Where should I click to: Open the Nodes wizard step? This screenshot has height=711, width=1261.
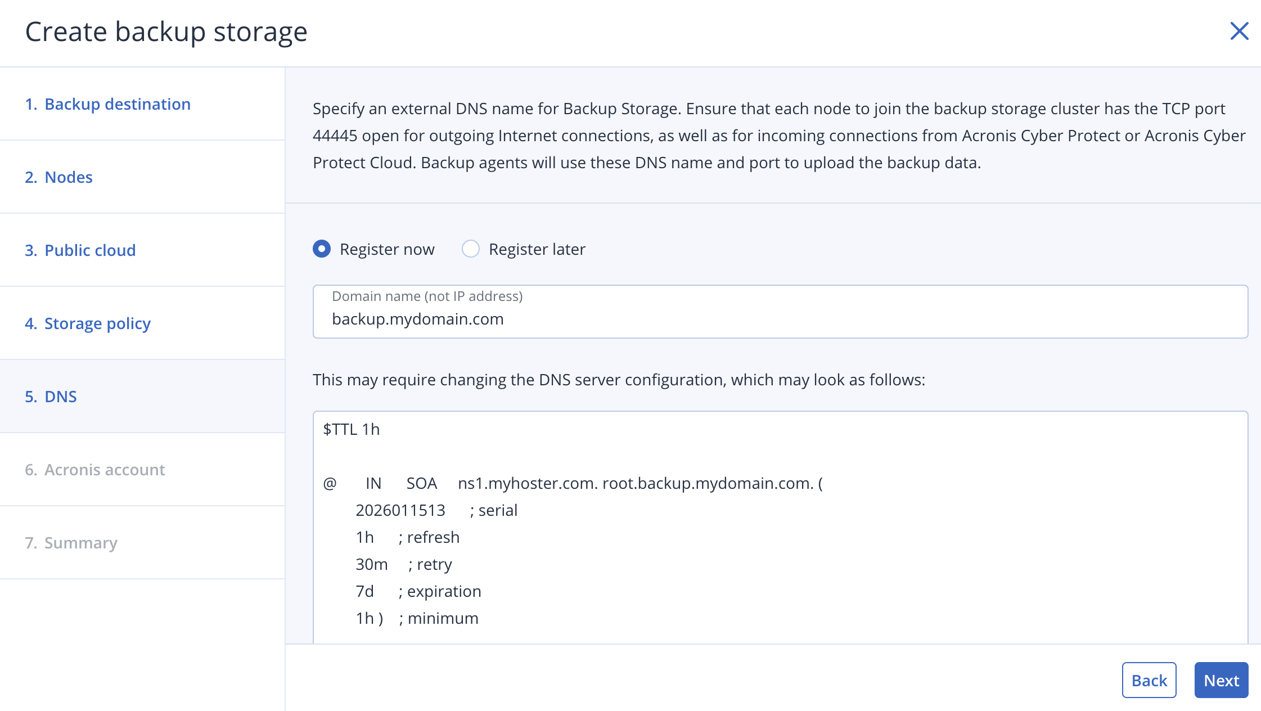tap(68, 177)
